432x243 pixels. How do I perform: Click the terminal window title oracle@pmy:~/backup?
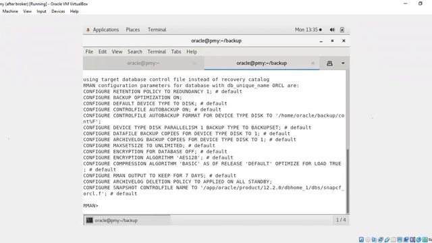[216, 40]
